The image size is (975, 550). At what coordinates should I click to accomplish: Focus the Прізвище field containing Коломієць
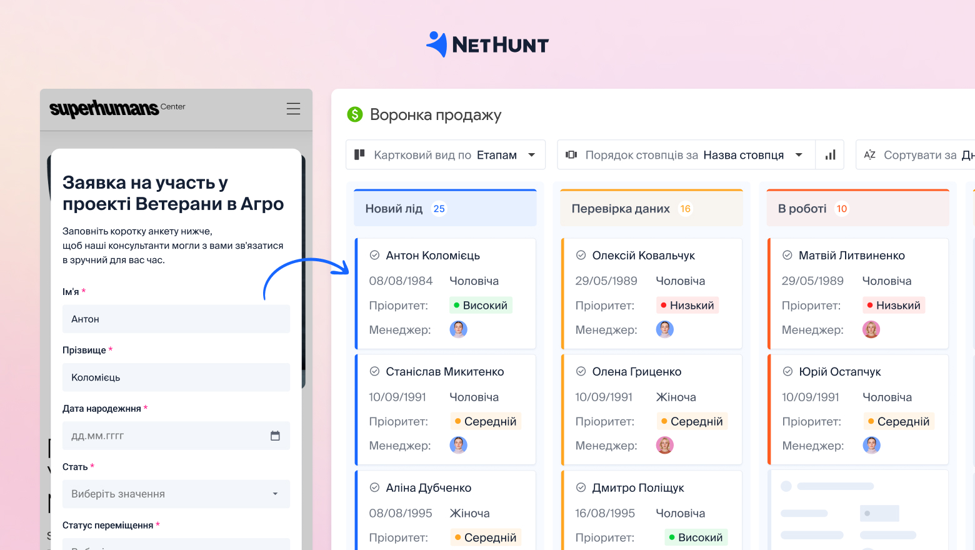(176, 377)
